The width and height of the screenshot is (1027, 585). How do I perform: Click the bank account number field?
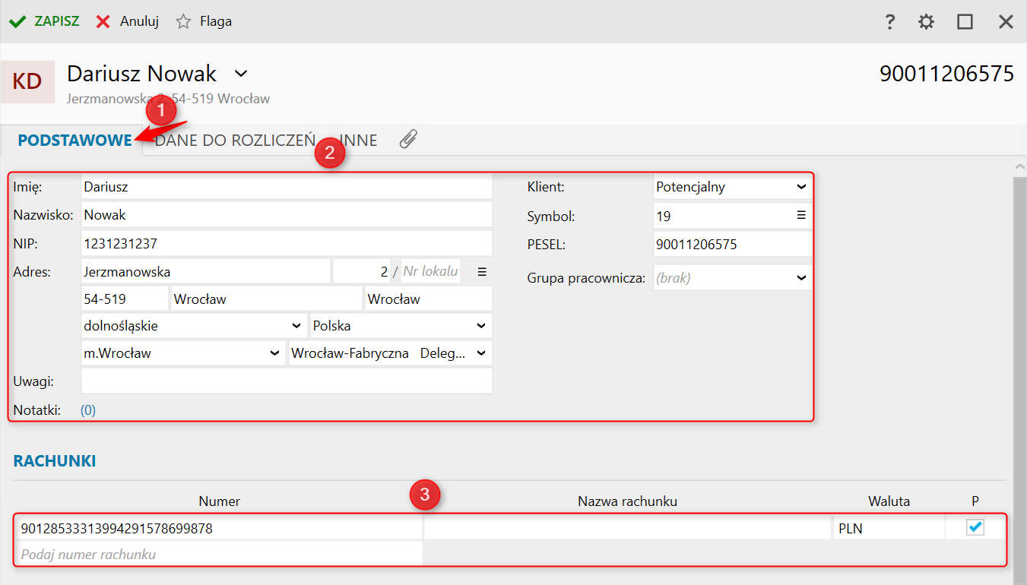pyautogui.click(x=219, y=529)
